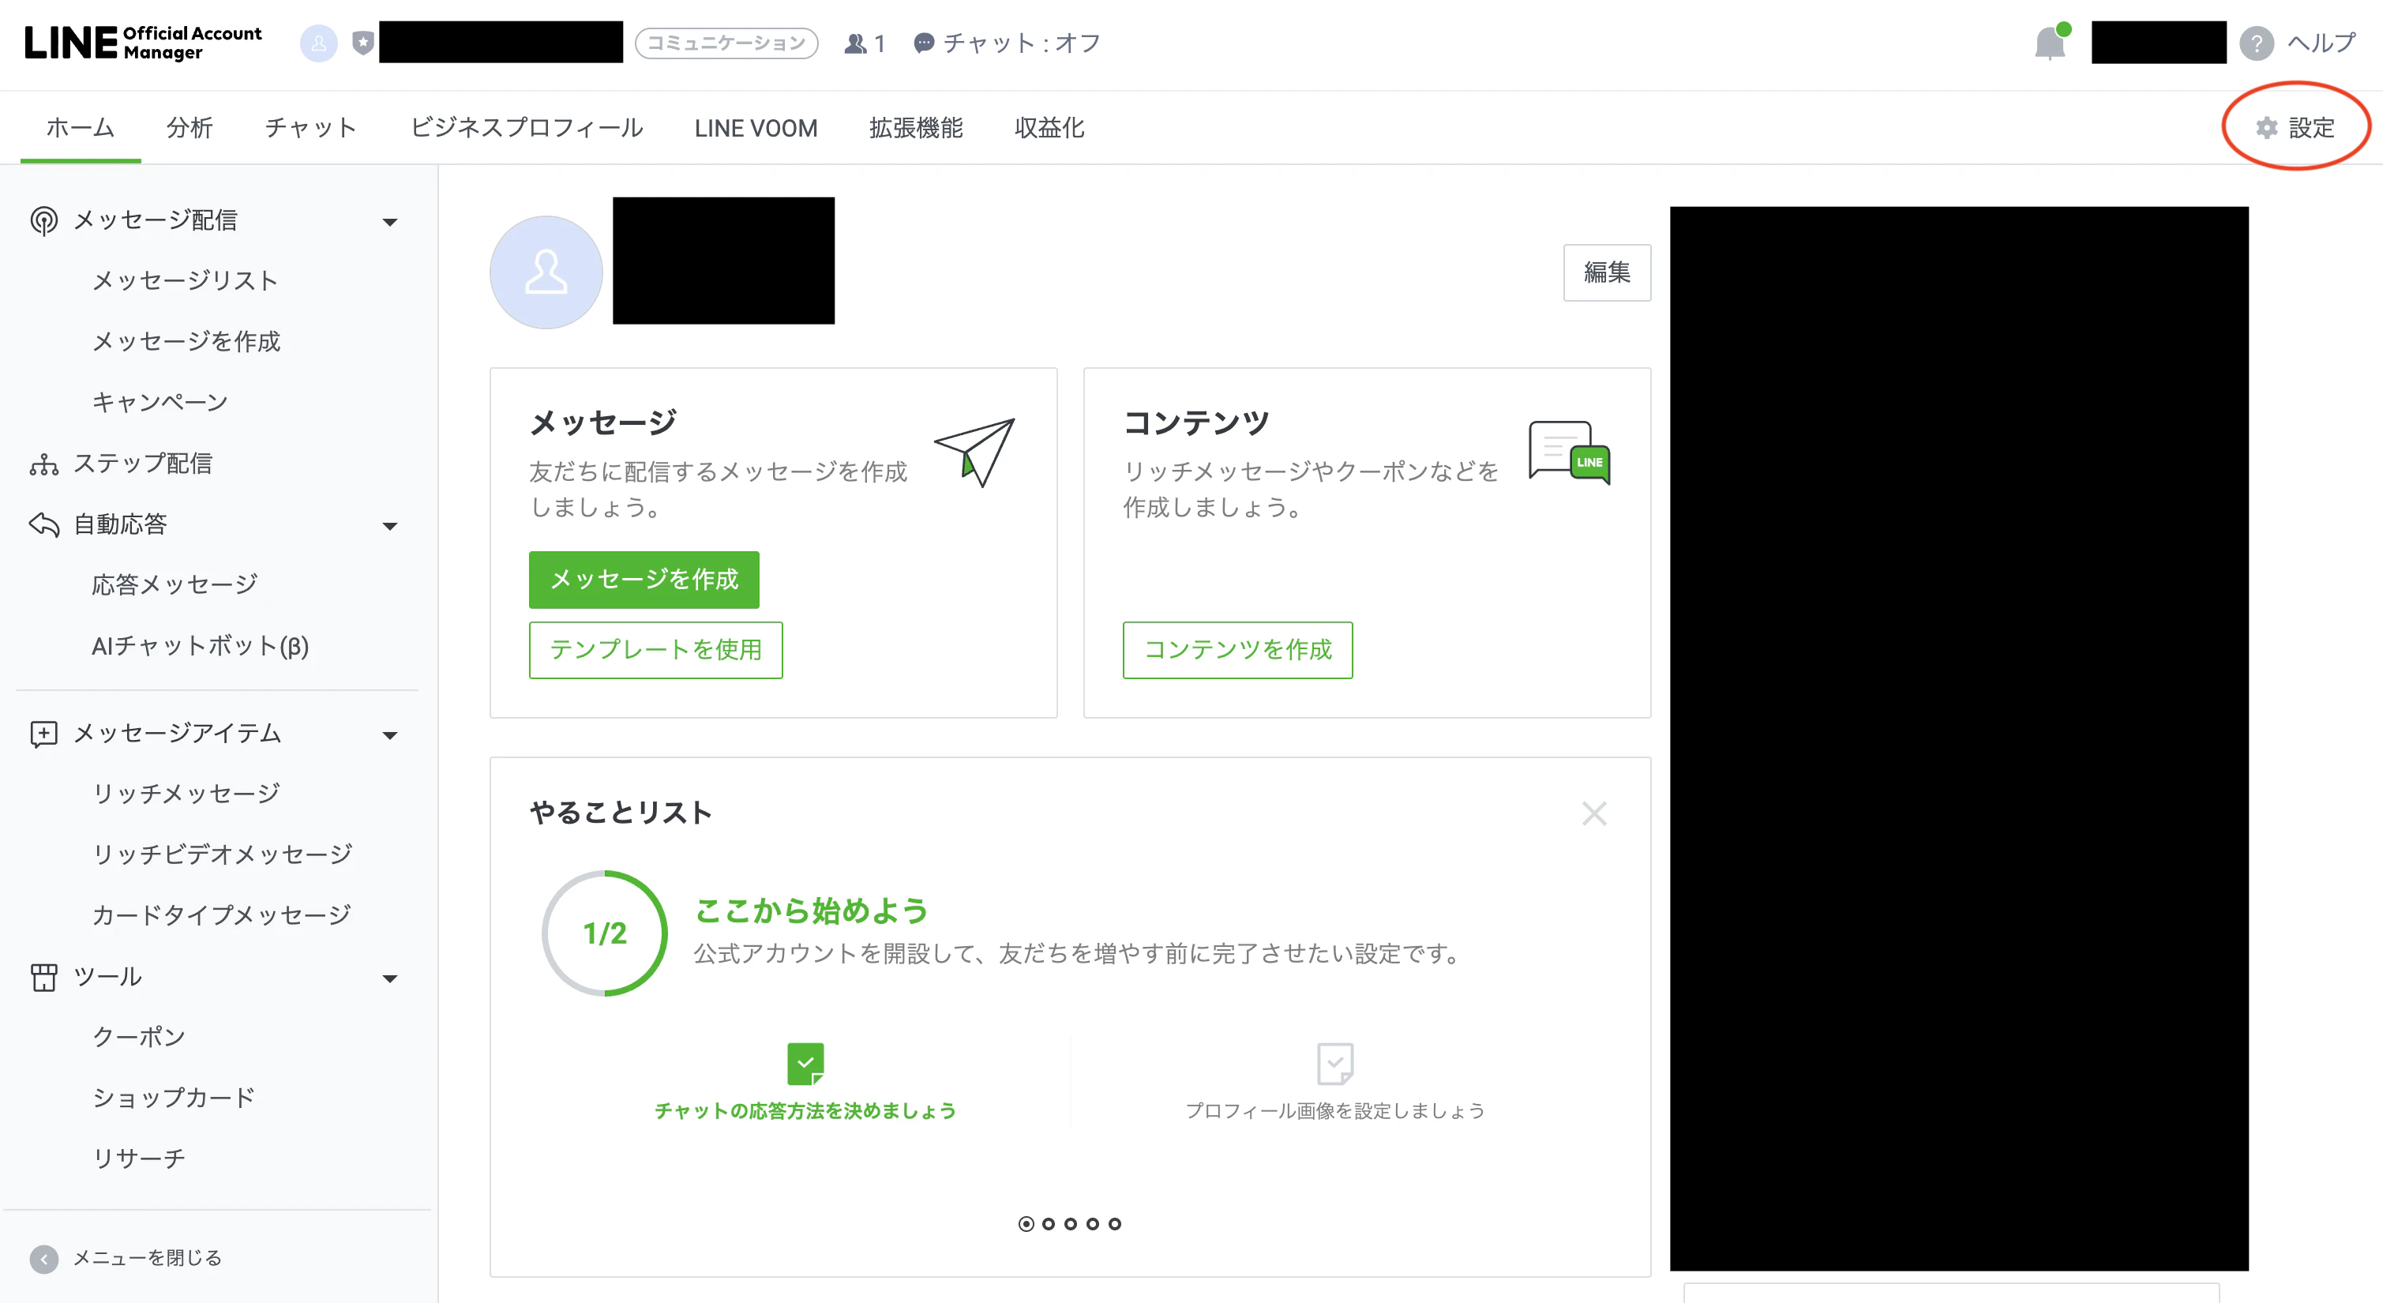
Task: Select the second carousel page dot
Action: click(1048, 1223)
